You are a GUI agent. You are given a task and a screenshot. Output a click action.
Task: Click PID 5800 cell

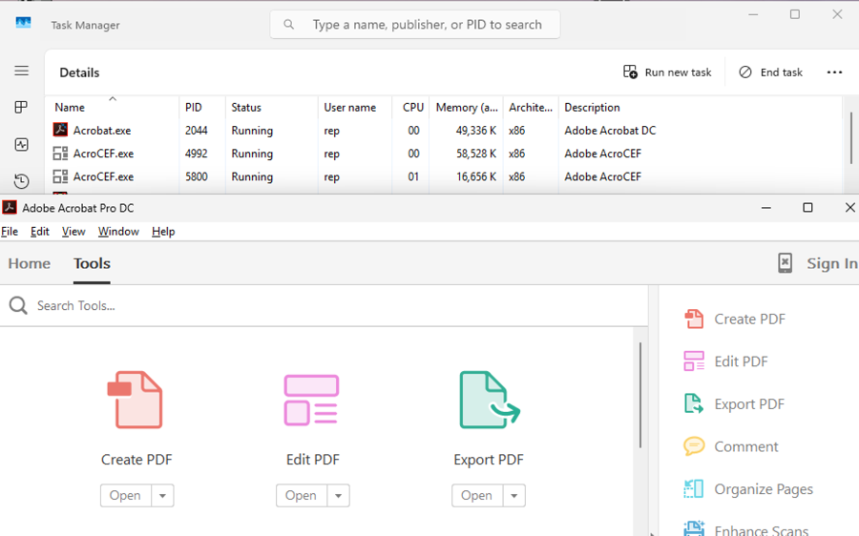(x=196, y=176)
